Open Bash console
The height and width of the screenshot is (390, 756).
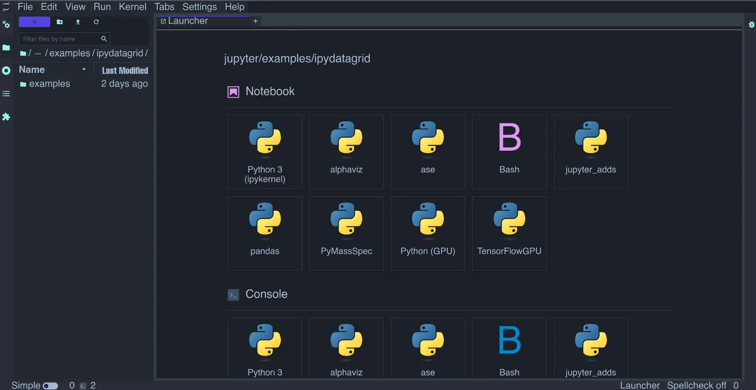click(509, 348)
